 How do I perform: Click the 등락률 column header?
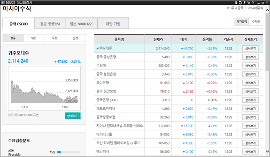point(207,39)
